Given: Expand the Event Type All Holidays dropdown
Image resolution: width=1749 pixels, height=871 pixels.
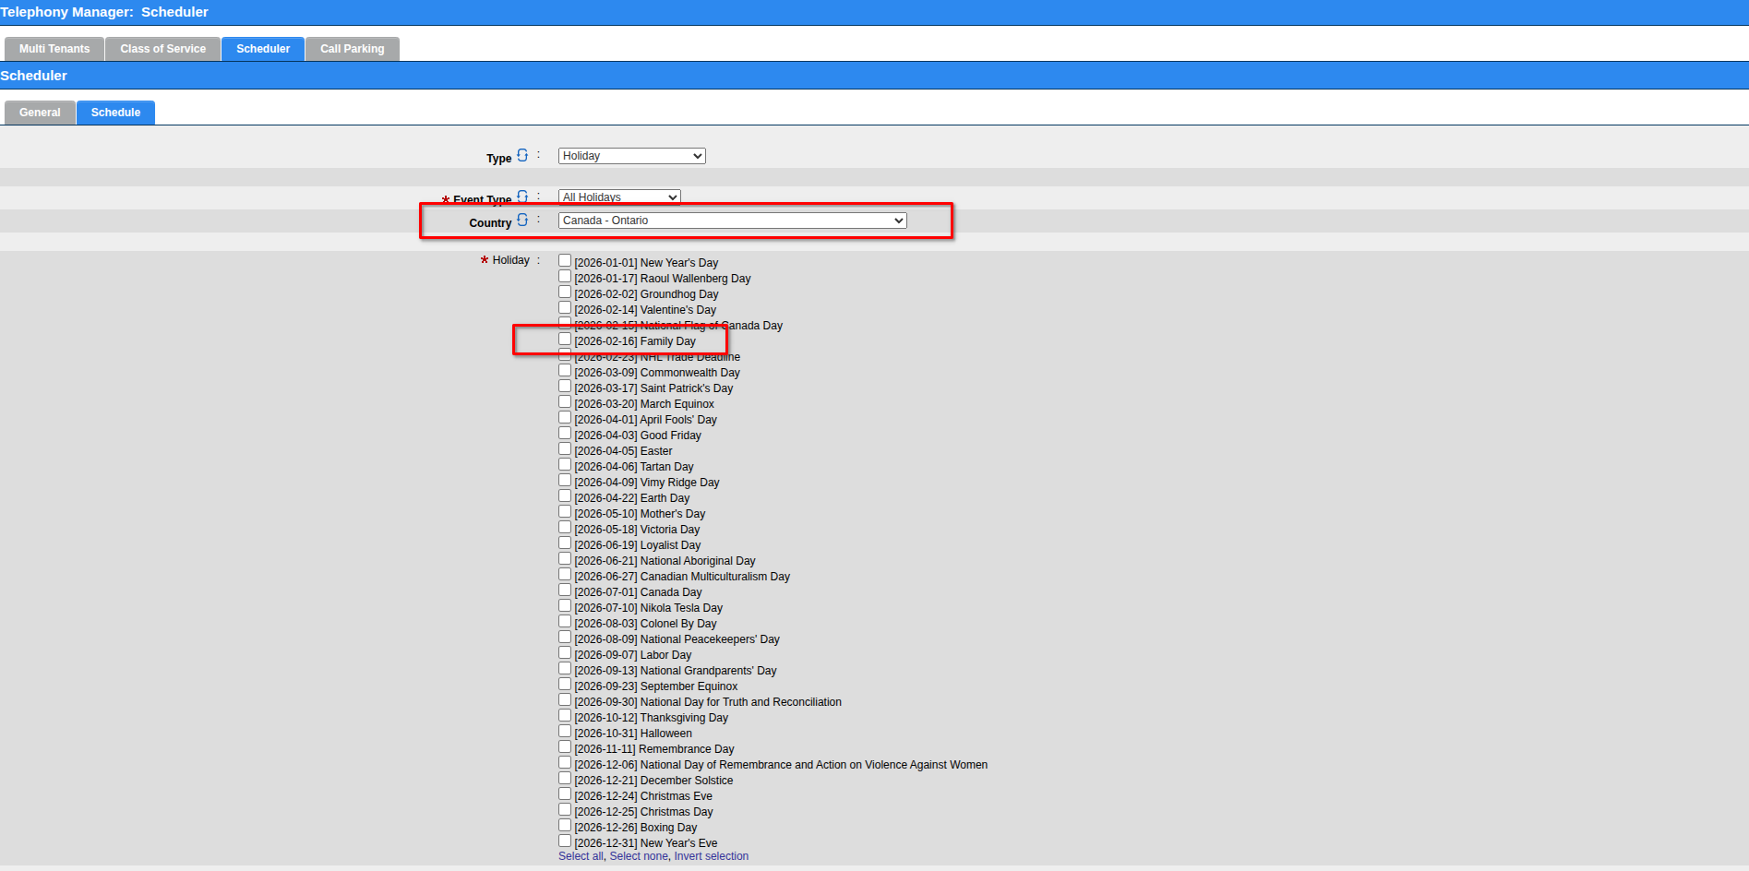Looking at the screenshot, I should [619, 197].
